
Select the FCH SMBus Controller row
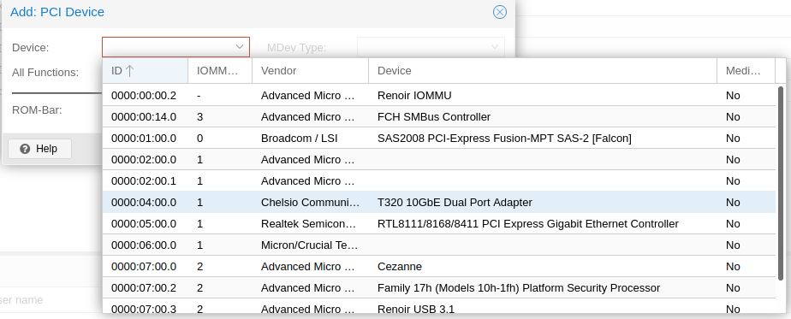pos(439,117)
